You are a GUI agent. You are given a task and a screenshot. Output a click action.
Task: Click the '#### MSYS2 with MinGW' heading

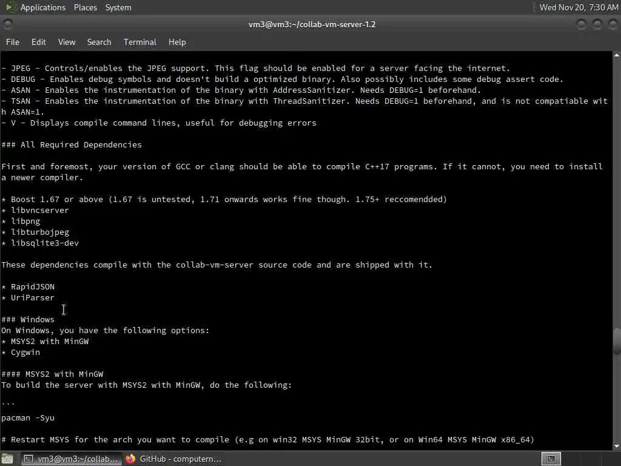52,374
